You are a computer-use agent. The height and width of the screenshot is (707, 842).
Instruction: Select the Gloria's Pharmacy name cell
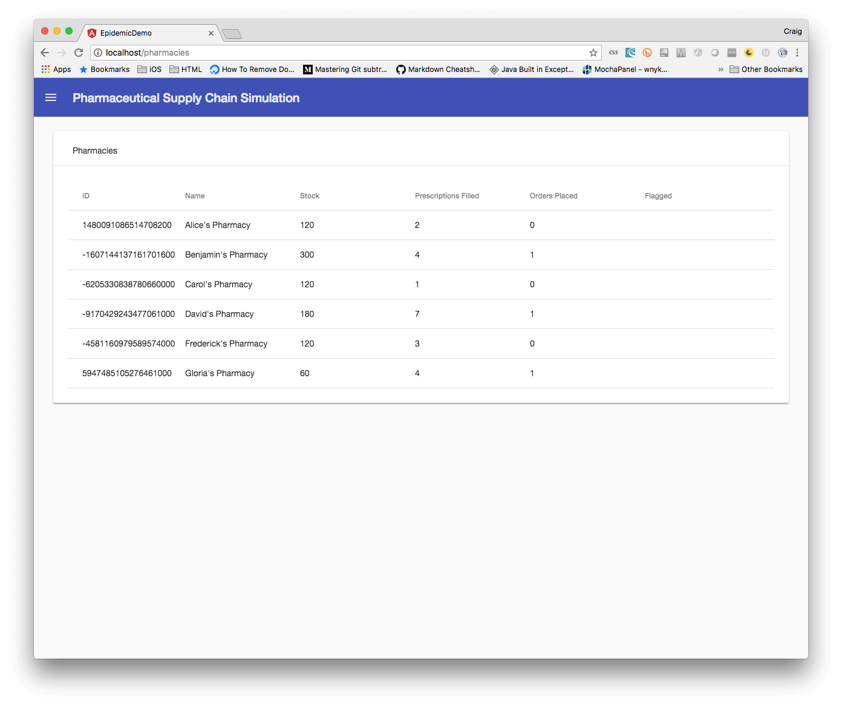220,373
